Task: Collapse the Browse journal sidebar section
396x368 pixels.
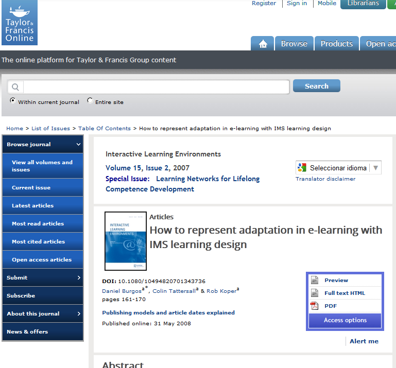Action: (78, 145)
